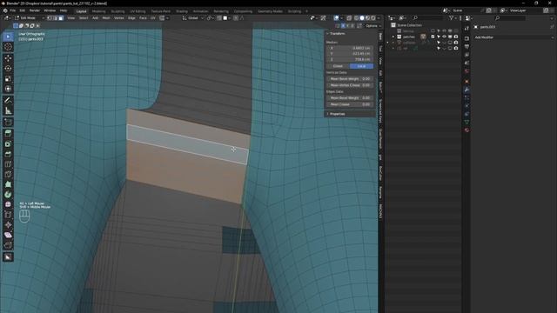Select the Add Cube tool
Image resolution: width=557 pixels, height=313 pixels.
[8, 123]
